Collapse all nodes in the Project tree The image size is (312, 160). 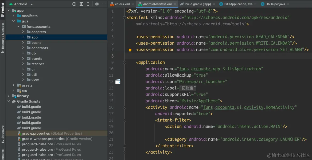coord(88,4)
